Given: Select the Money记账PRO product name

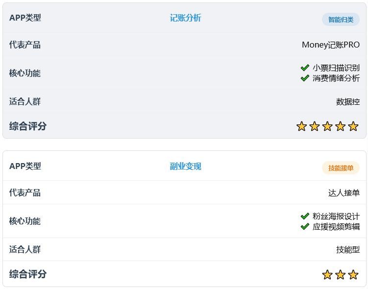Looking at the screenshot, I should [x=330, y=45].
